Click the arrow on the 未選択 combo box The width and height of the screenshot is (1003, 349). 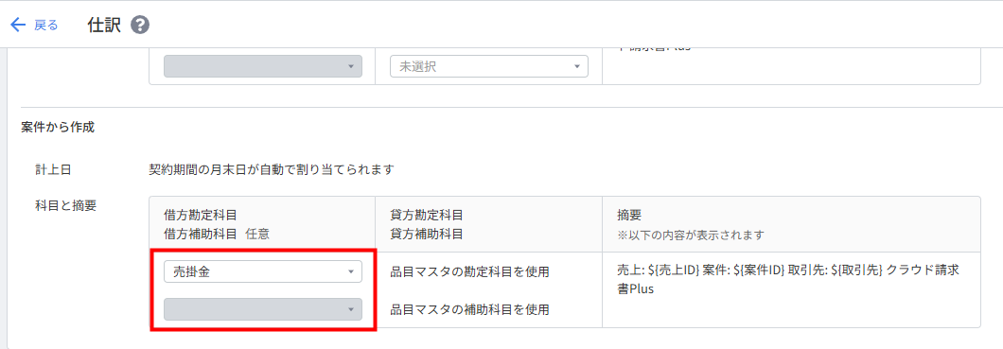point(575,66)
